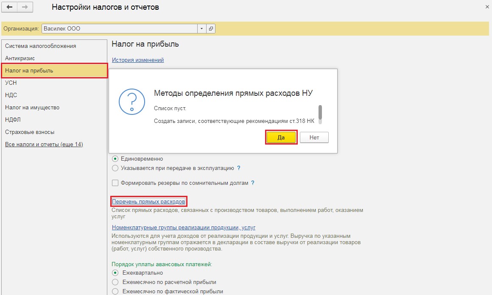Screen dimensions: 492x295
Task: Switch to Страховые взносы section
Action: coord(30,132)
